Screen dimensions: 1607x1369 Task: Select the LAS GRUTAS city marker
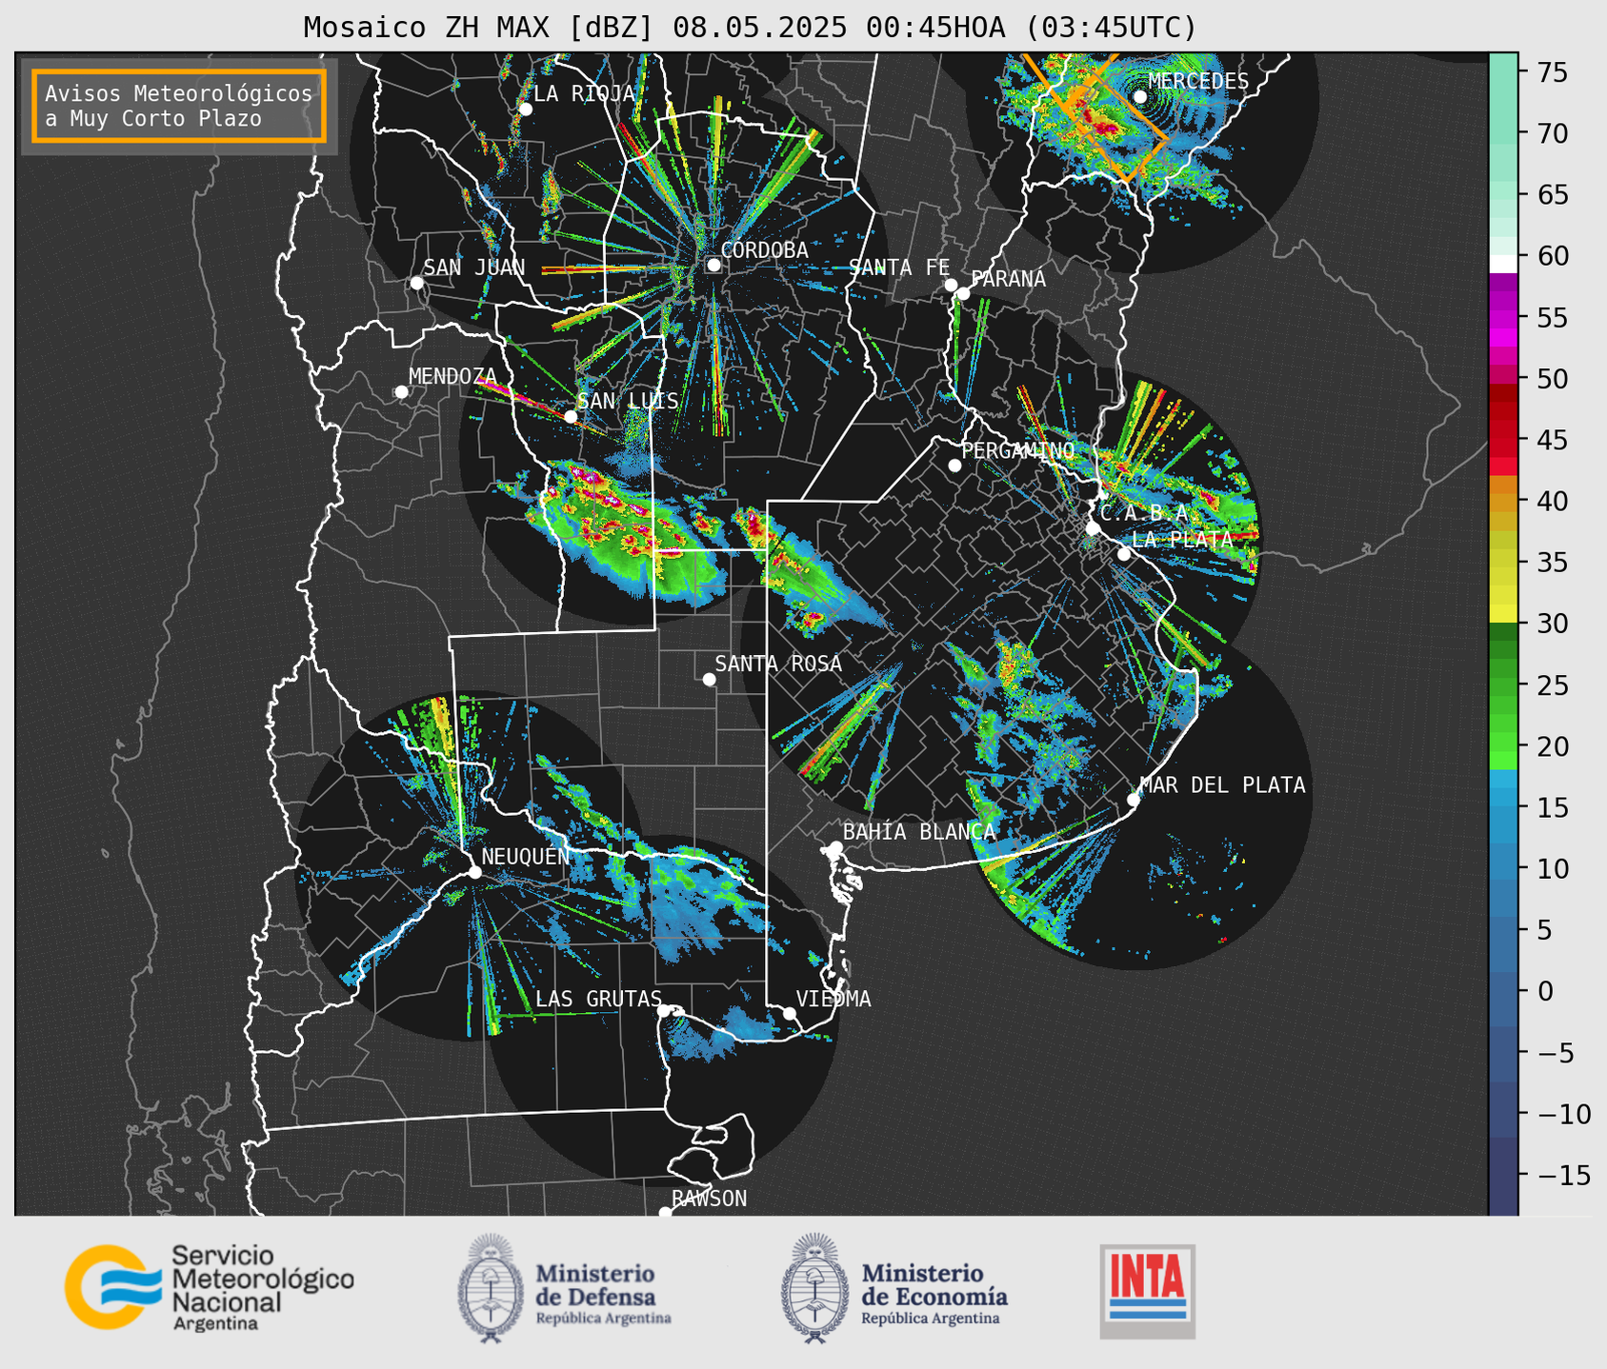664,1010
